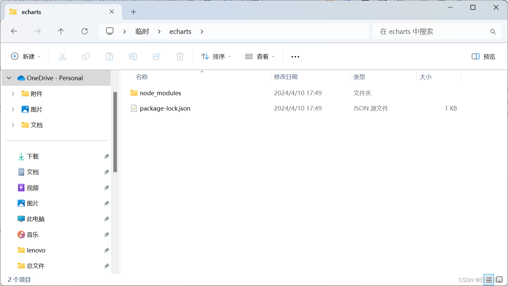
Task: Click 临时 breadcrumb in address bar
Action: point(142,32)
